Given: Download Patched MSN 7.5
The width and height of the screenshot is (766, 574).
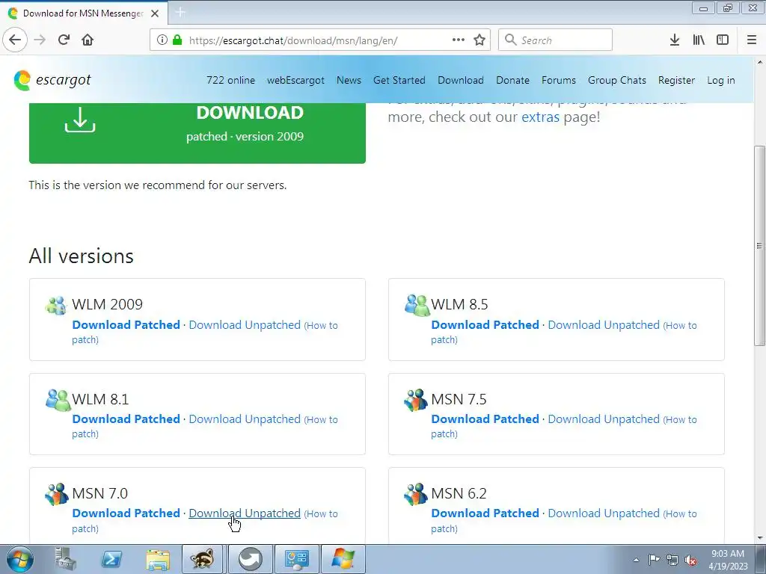Looking at the screenshot, I should click(x=485, y=419).
